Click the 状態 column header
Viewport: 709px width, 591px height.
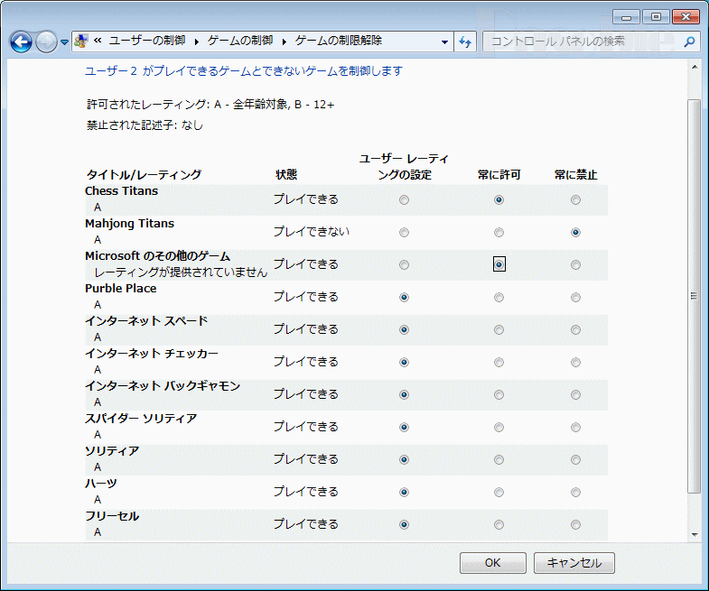click(286, 175)
